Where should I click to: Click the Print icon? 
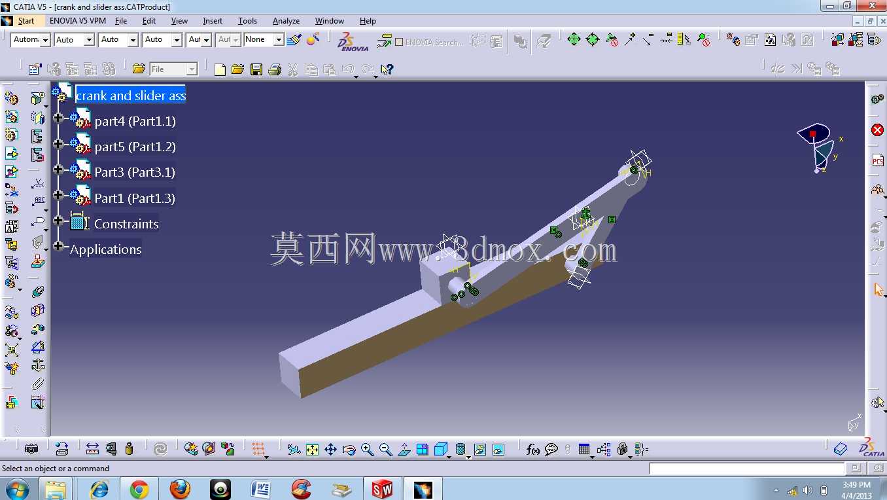point(275,69)
